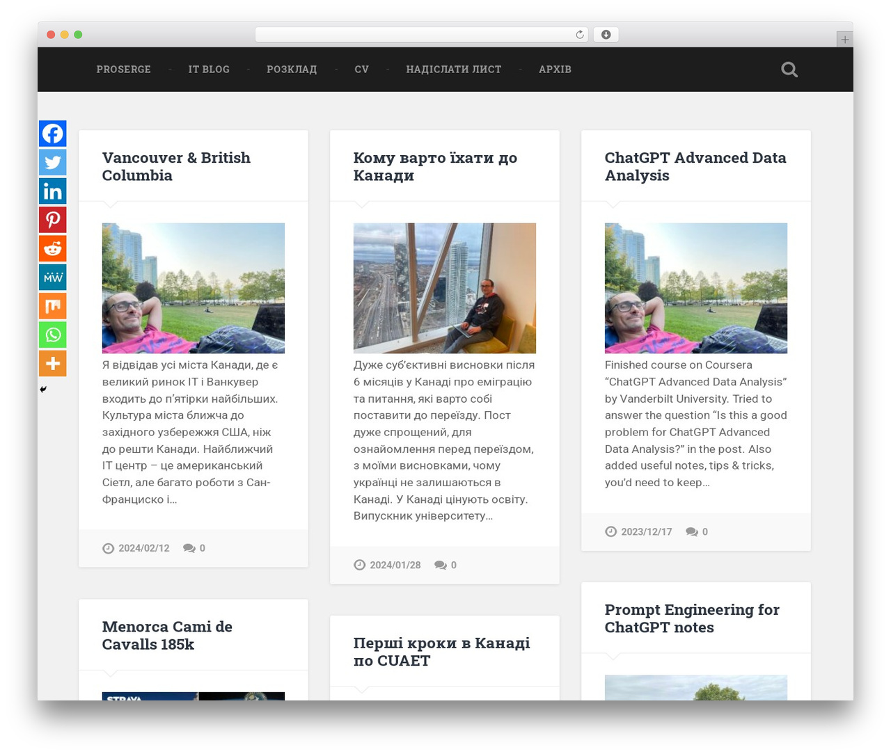Share page via Facebook icon

click(53, 134)
